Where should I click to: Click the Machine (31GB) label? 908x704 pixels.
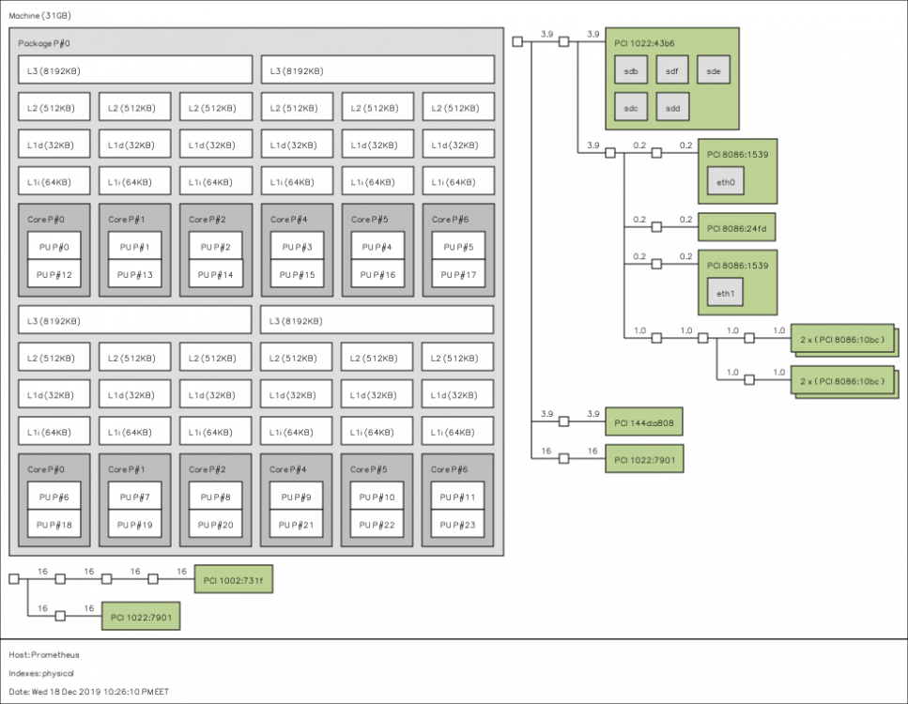[40, 16]
